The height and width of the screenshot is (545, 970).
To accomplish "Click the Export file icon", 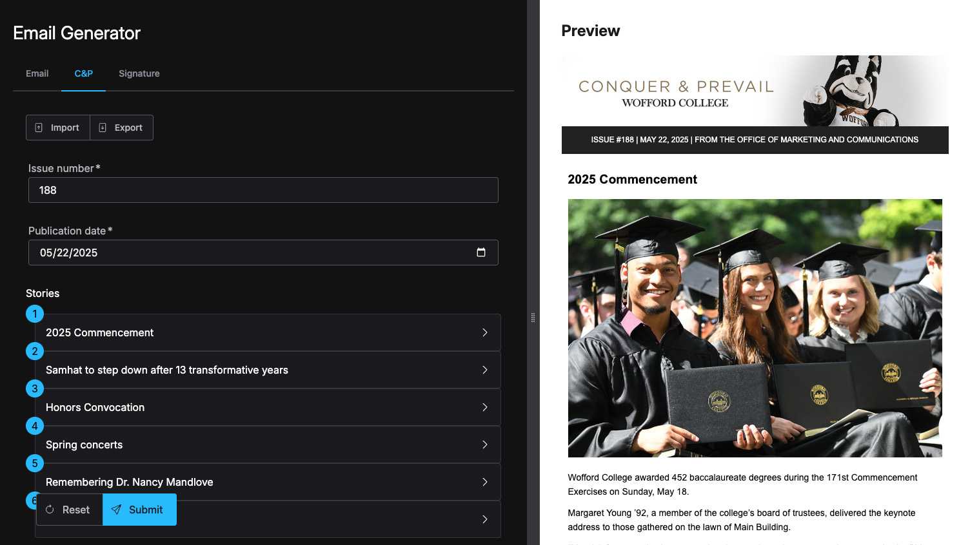I will (x=103, y=128).
